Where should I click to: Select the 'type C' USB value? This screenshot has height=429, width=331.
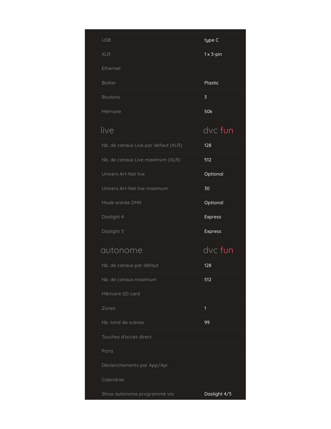211,40
